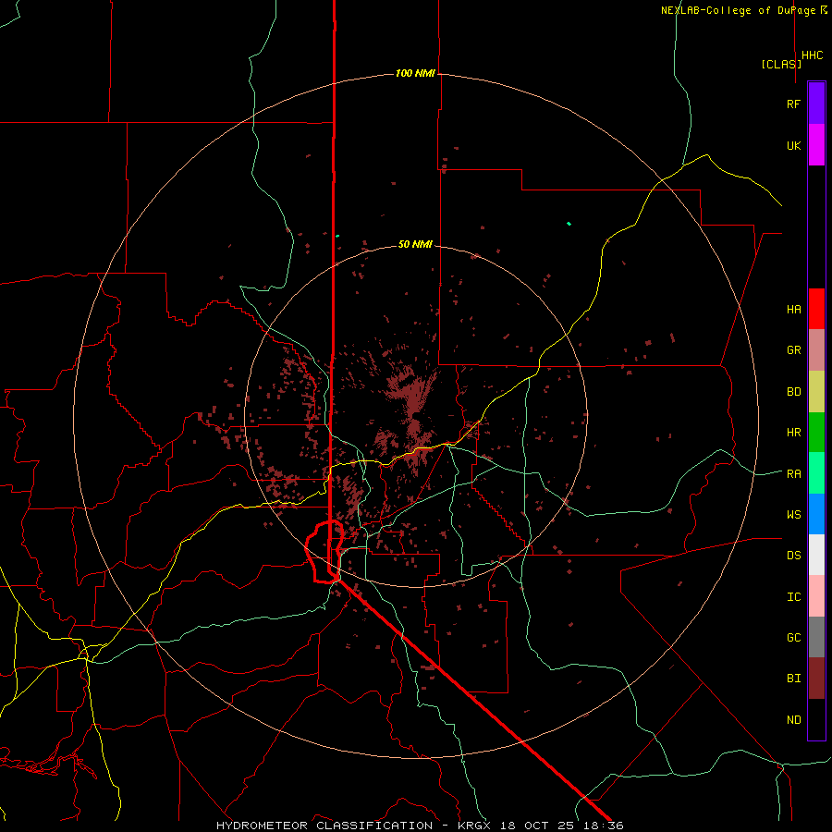Select the BD yellow legend block
This screenshot has height=832, width=832.
[816, 392]
